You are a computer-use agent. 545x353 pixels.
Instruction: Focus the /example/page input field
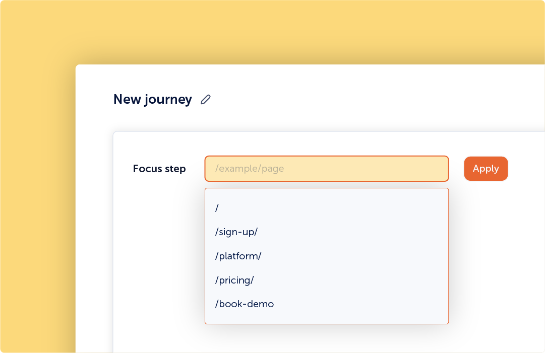coord(326,169)
